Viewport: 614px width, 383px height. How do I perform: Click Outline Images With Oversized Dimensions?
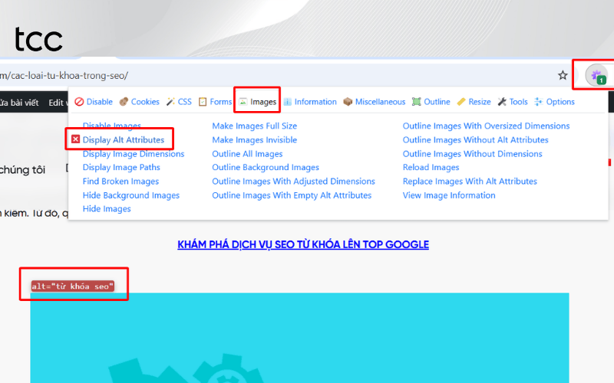[x=486, y=126]
